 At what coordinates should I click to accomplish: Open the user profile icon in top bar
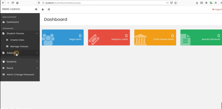pos(43,9)
